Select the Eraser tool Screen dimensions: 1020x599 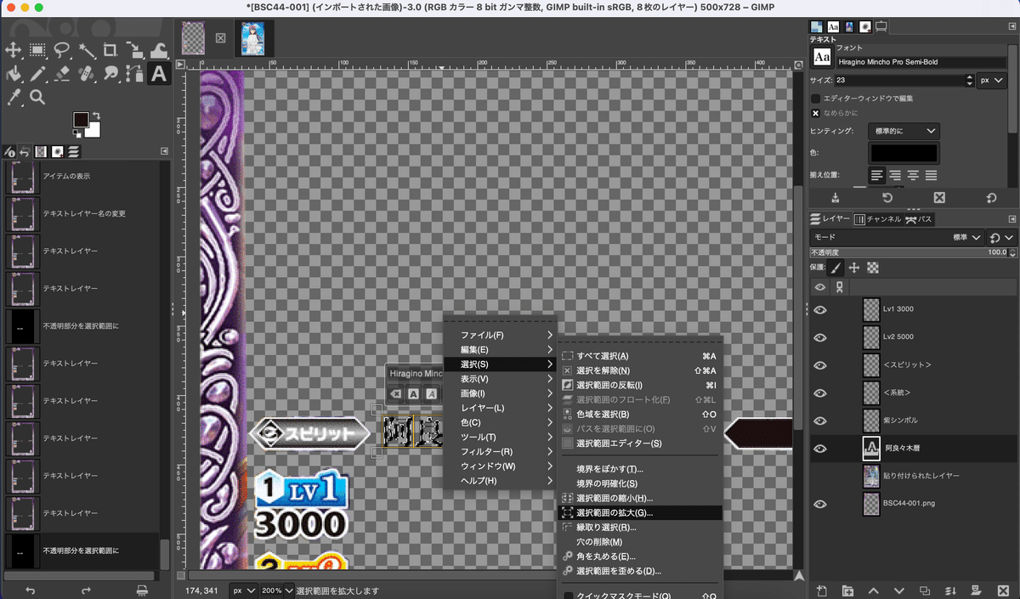coord(62,74)
